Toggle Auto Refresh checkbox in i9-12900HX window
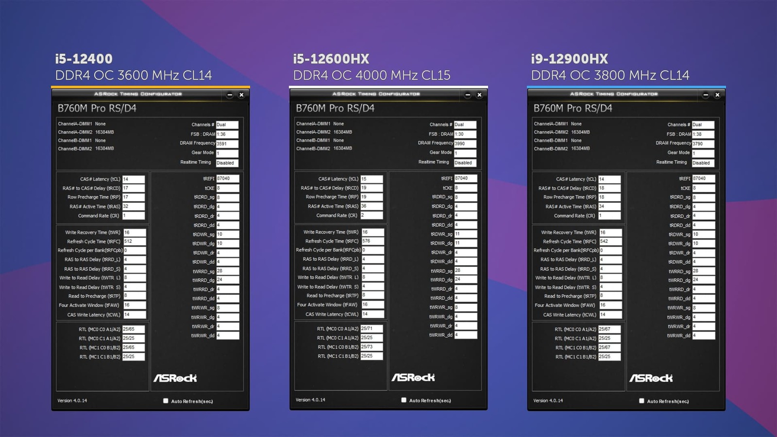 pyautogui.click(x=642, y=401)
